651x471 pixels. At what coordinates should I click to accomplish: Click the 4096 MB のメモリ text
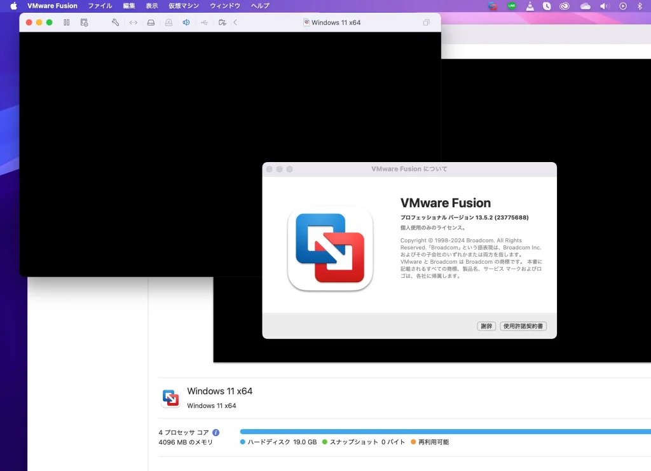[186, 442]
